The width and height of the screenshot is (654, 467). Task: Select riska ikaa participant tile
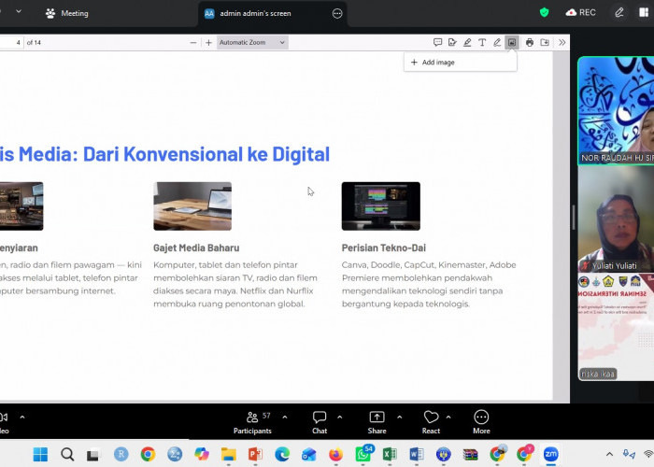616,327
